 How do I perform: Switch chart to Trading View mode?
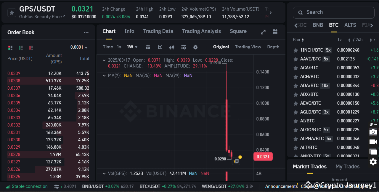tap(248, 47)
